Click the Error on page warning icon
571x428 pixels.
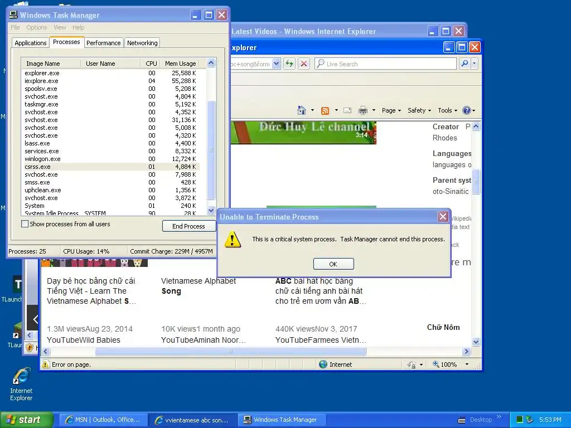tap(46, 364)
